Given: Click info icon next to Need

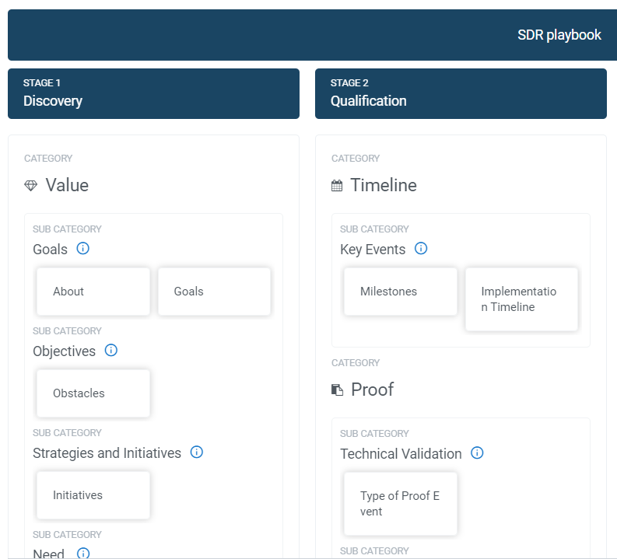Looking at the screenshot, I should pyautogui.click(x=83, y=553).
